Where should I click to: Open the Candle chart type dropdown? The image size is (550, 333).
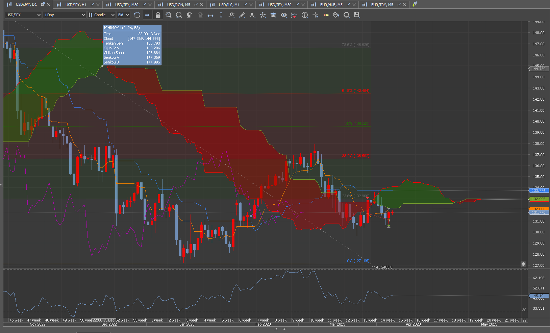(101, 15)
